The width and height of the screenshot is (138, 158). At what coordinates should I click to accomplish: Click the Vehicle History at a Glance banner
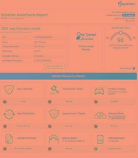[68, 76]
